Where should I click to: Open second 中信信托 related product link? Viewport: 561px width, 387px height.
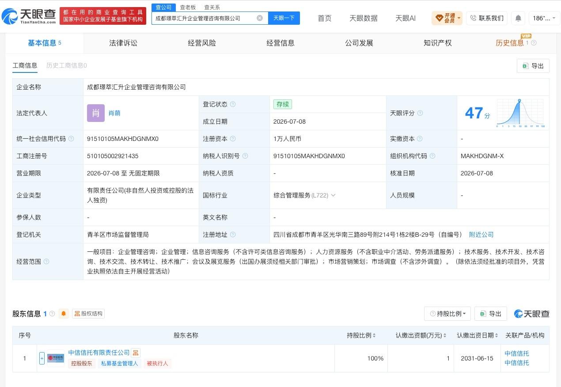point(517,363)
